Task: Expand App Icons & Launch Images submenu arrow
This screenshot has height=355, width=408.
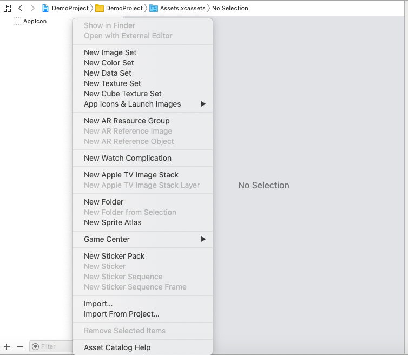Action: [203, 104]
